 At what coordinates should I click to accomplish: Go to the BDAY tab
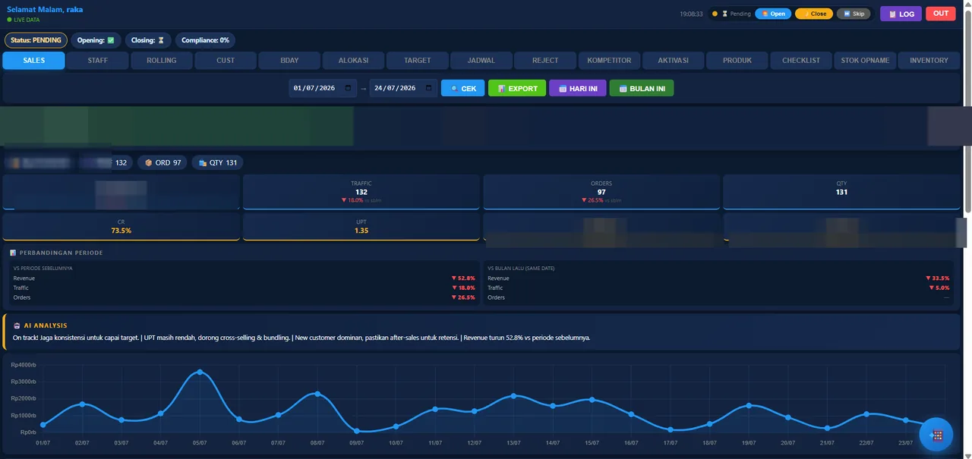[x=289, y=61]
